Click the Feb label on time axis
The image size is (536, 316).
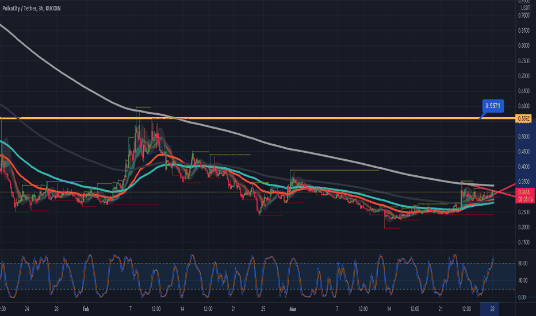86,309
